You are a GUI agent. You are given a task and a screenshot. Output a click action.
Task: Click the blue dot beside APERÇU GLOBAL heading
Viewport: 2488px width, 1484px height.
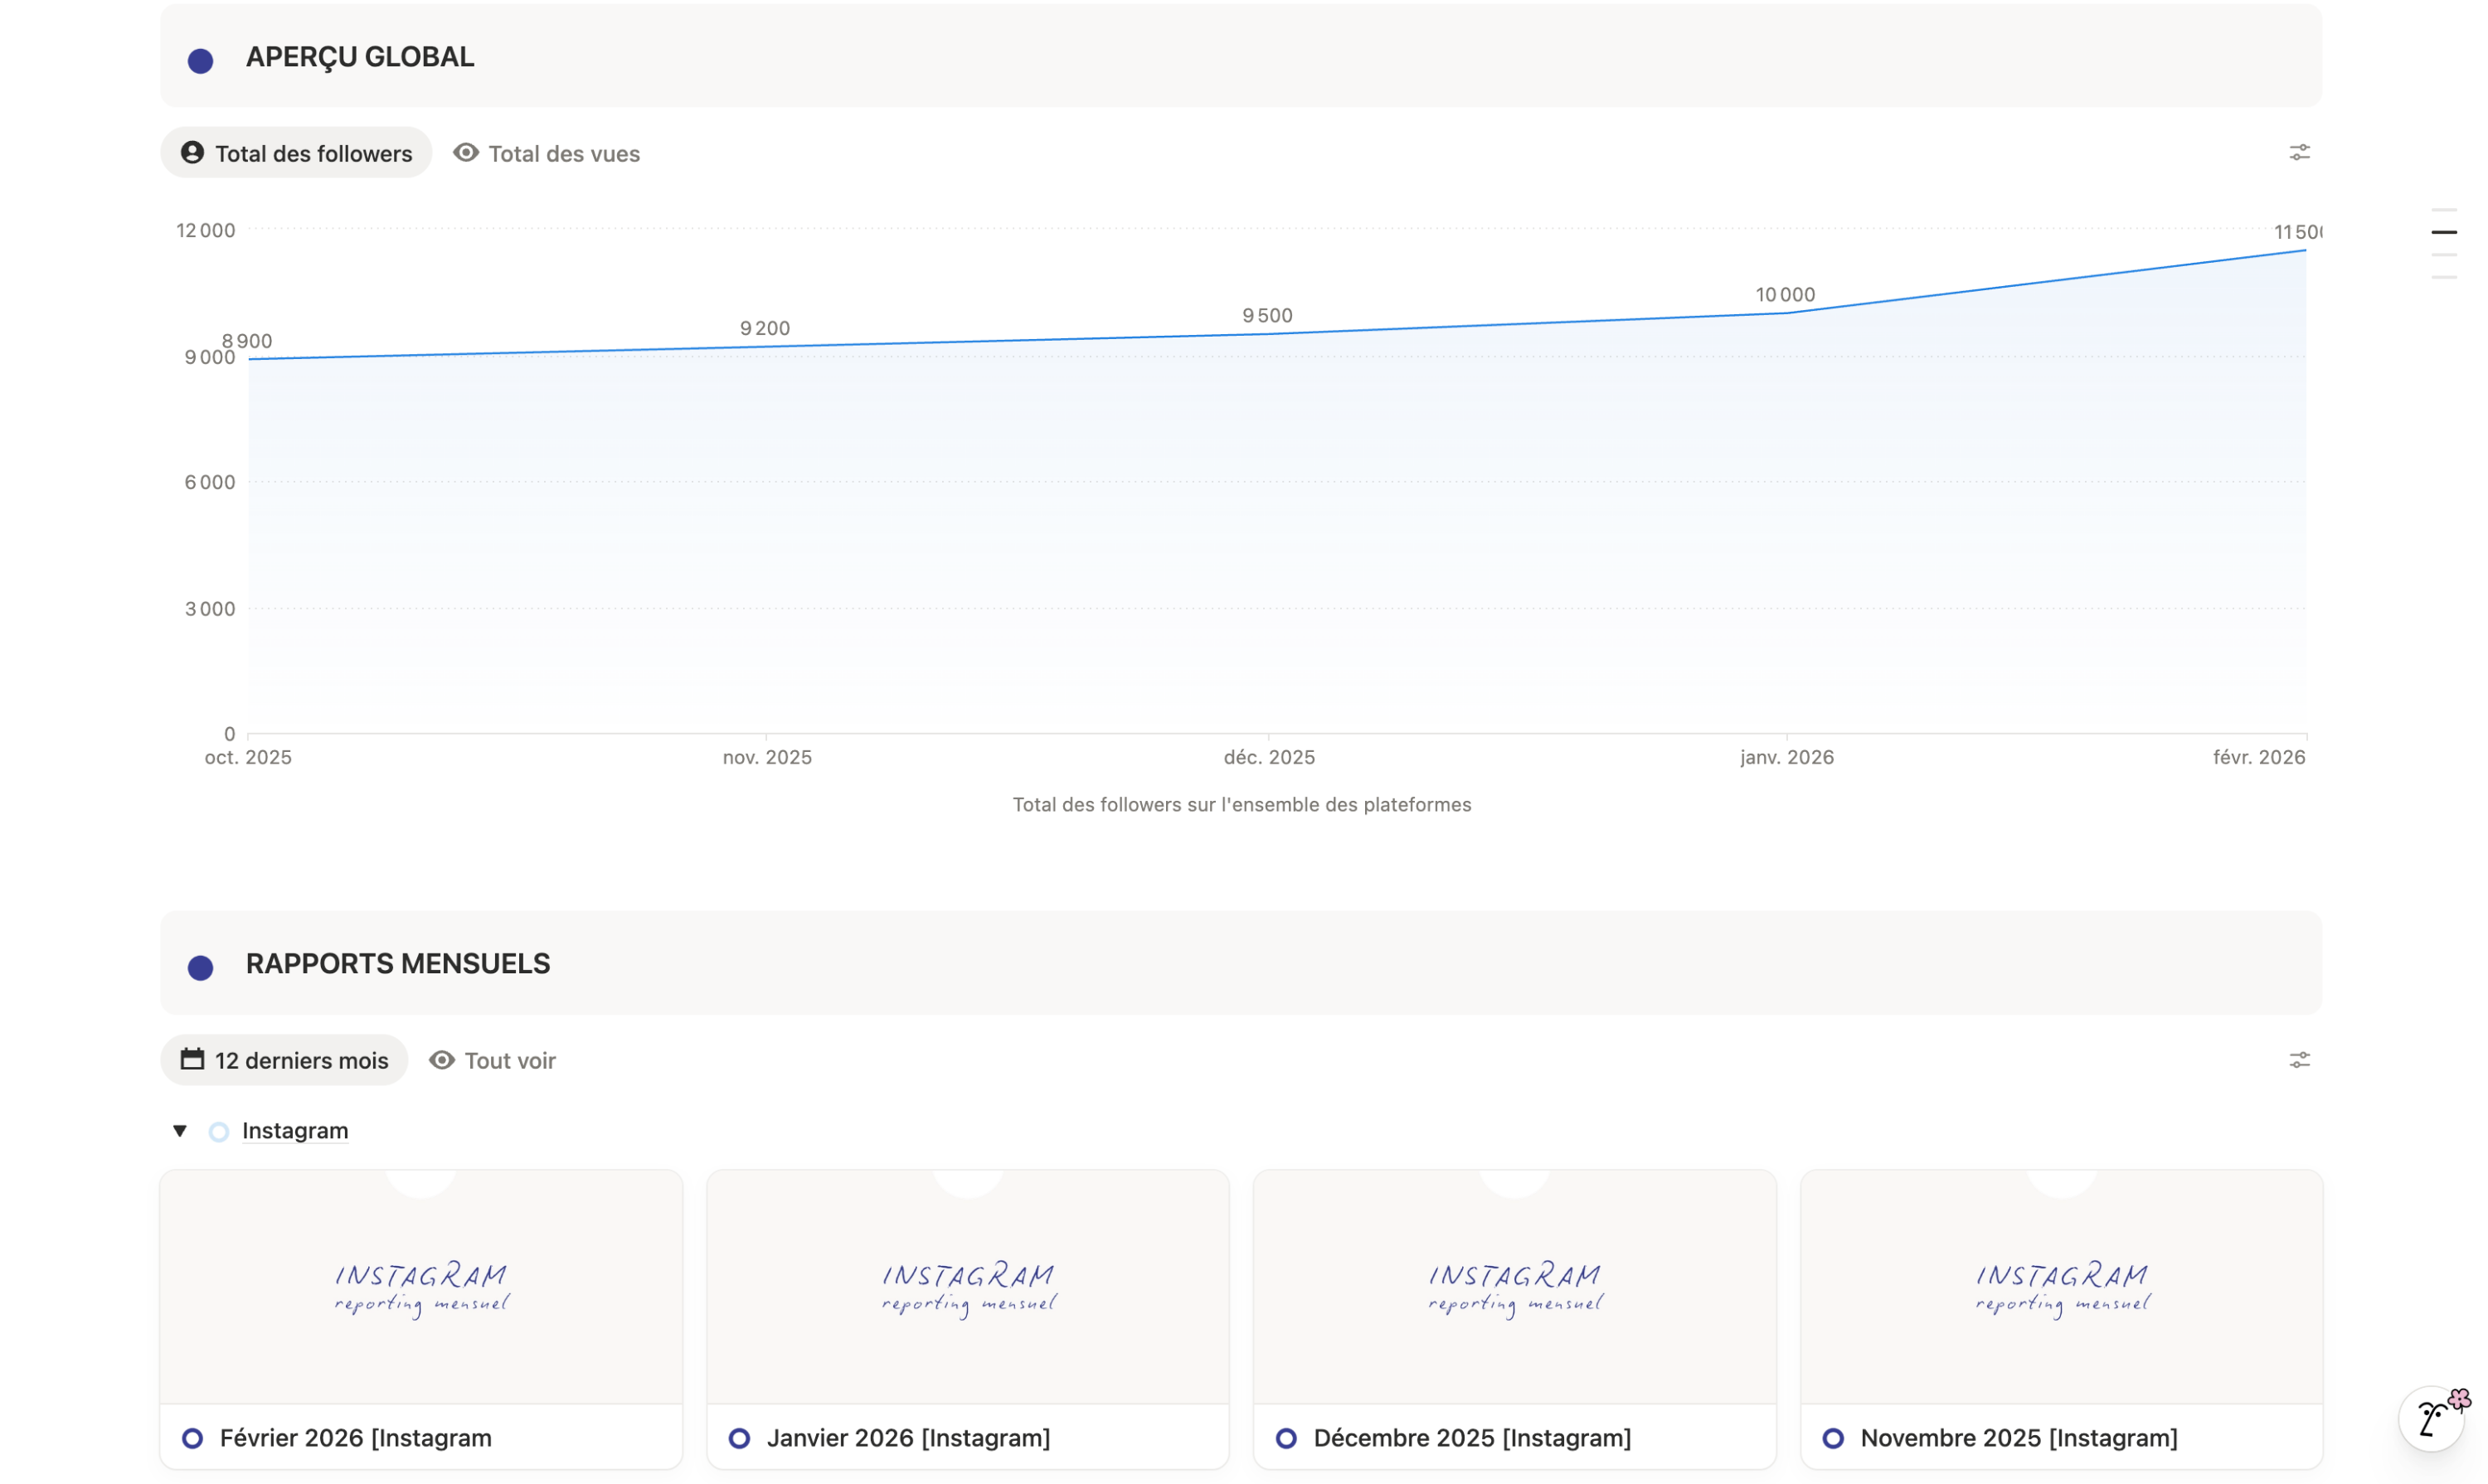200,61
